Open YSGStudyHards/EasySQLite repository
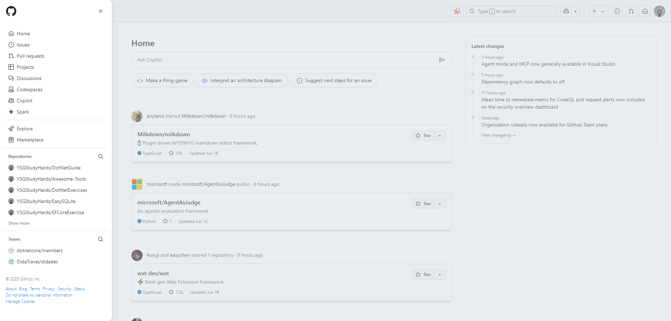 tap(46, 201)
